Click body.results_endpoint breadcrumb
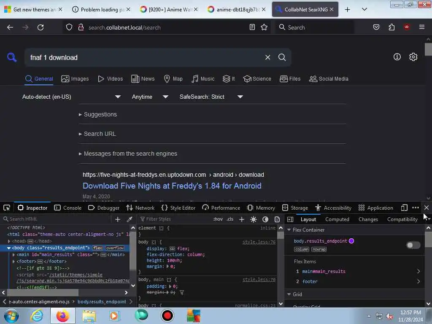The image size is (432, 324). pyautogui.click(x=102, y=302)
